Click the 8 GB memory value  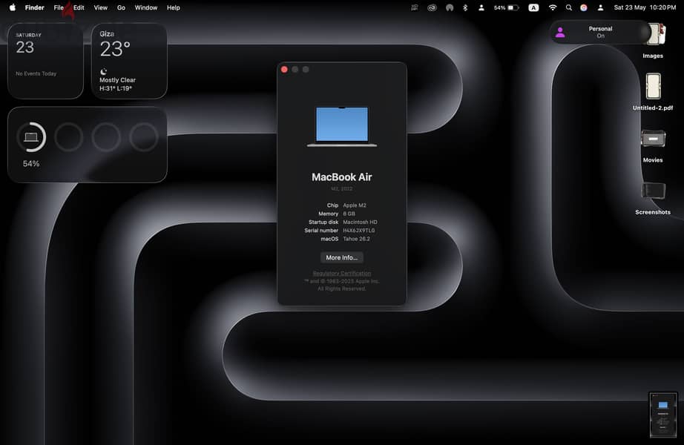pos(349,214)
